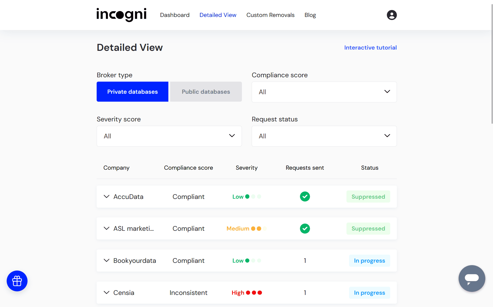This screenshot has height=307, width=493.
Task: Click the incogni logo
Action: pos(121,15)
